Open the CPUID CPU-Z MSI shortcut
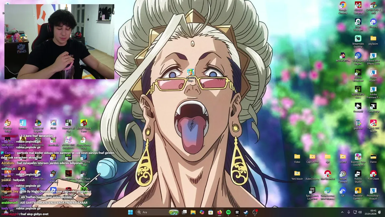This screenshot has height=217, width=385. tap(373, 8)
